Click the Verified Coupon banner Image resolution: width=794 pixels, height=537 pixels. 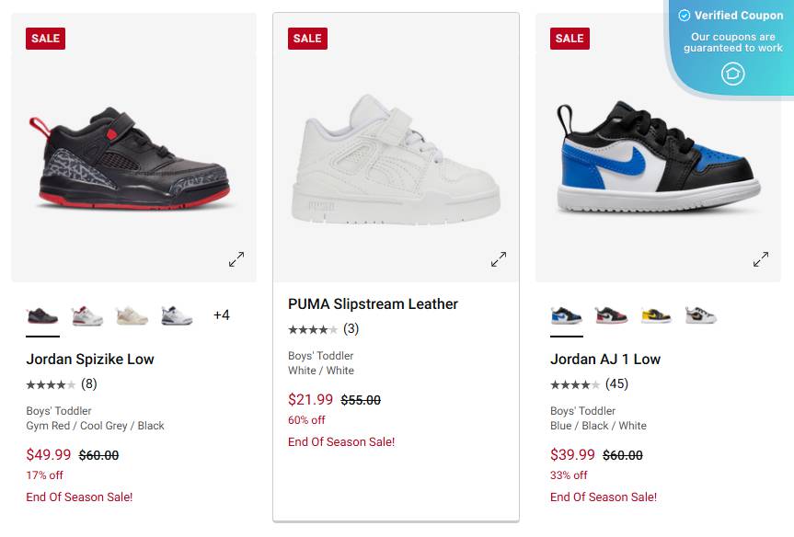[731, 40]
